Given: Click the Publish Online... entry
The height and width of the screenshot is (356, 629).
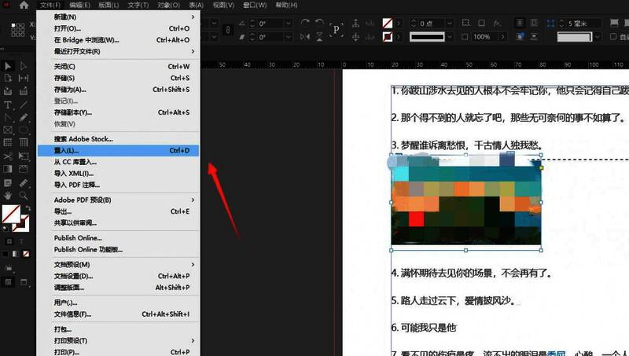Looking at the screenshot, I should tap(118, 237).
